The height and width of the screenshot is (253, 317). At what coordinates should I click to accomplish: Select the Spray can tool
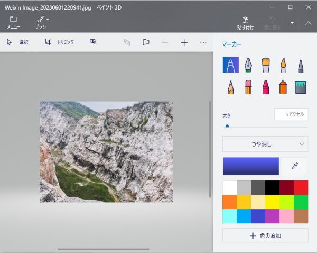(x=283, y=87)
